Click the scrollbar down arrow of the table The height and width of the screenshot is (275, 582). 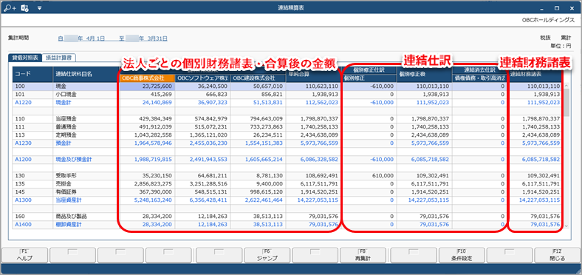(566, 225)
